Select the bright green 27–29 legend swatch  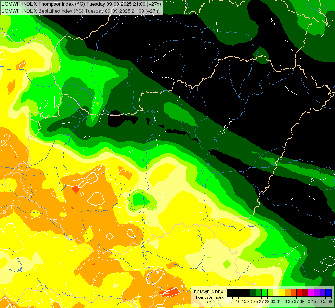pyautogui.click(x=265, y=293)
